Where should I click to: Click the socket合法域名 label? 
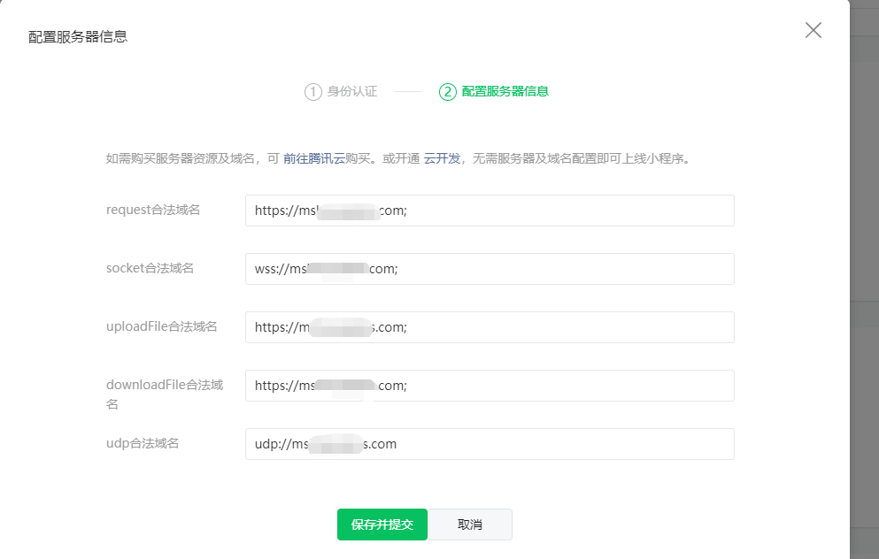pos(150,268)
